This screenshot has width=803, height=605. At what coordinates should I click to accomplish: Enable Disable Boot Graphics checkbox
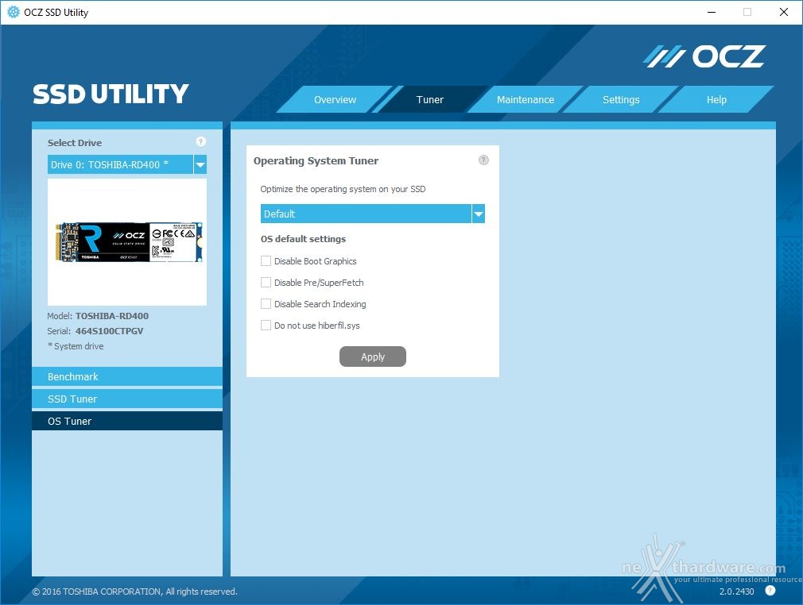[266, 261]
